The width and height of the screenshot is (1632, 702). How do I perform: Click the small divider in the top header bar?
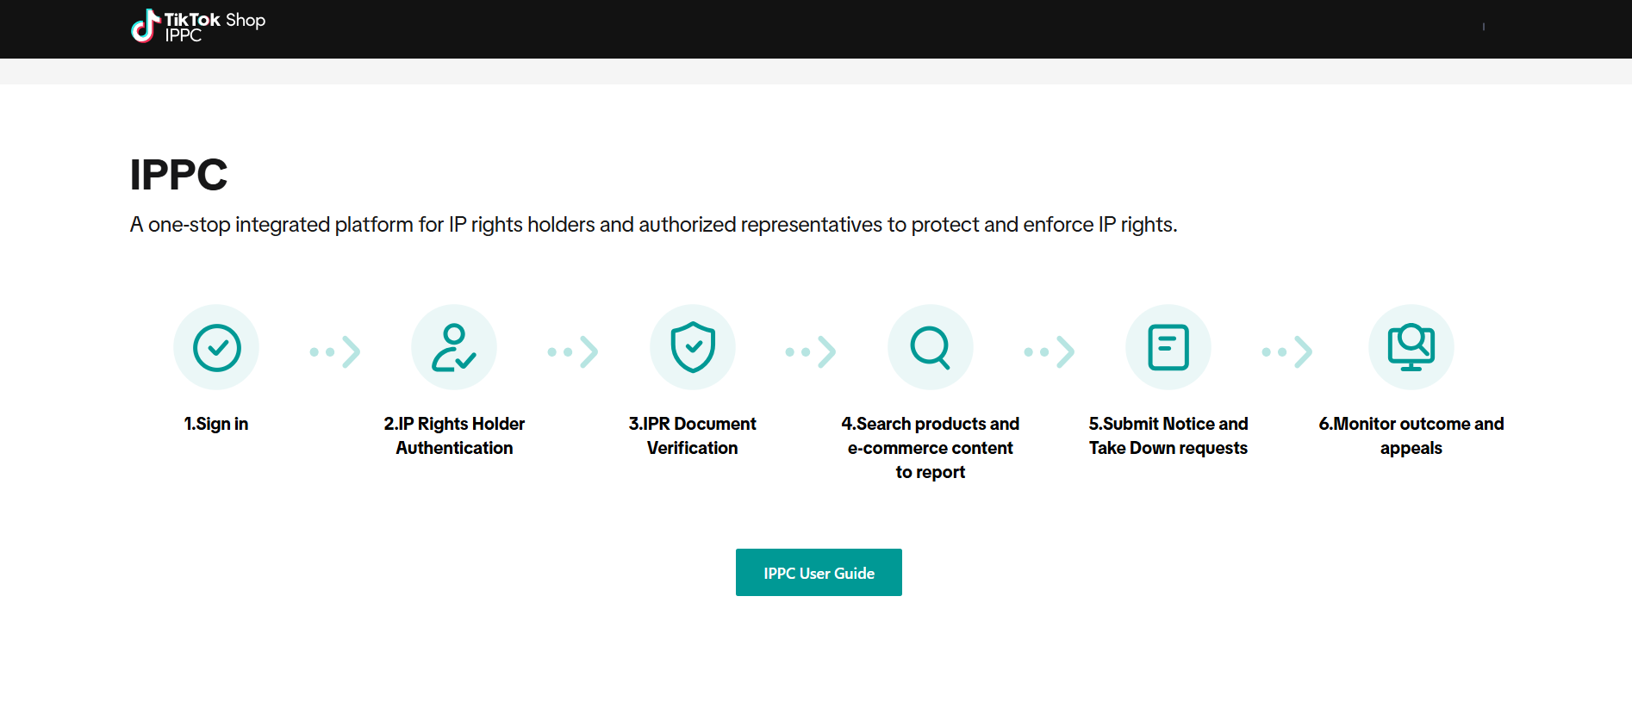pos(1483,28)
